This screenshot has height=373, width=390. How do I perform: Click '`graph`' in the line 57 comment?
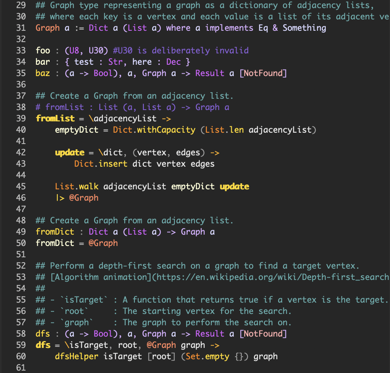(x=77, y=322)
